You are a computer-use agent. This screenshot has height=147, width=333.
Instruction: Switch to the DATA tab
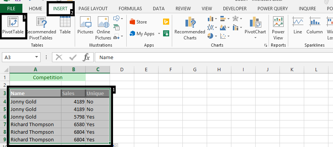tap(159, 9)
